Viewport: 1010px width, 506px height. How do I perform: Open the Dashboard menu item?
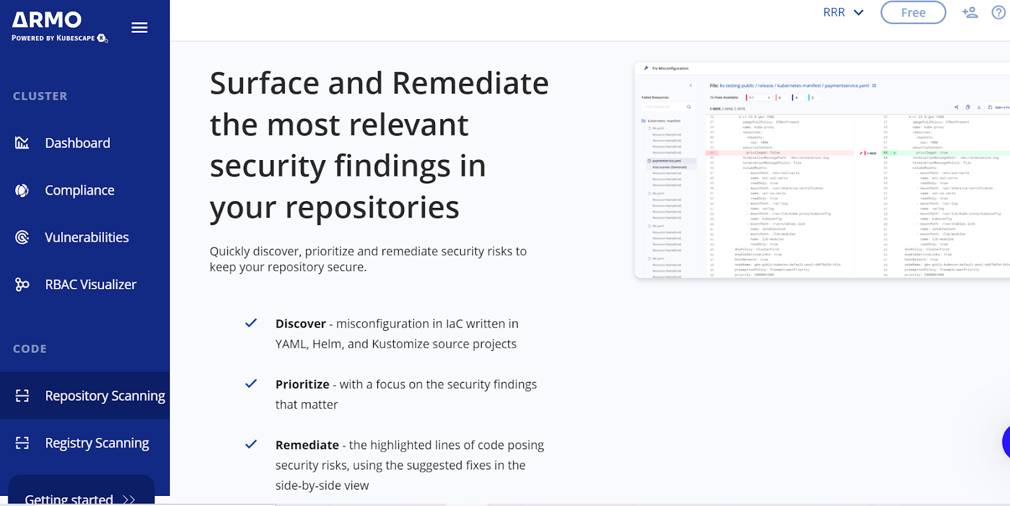78,143
